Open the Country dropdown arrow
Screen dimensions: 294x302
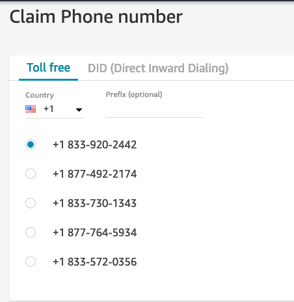pos(79,110)
